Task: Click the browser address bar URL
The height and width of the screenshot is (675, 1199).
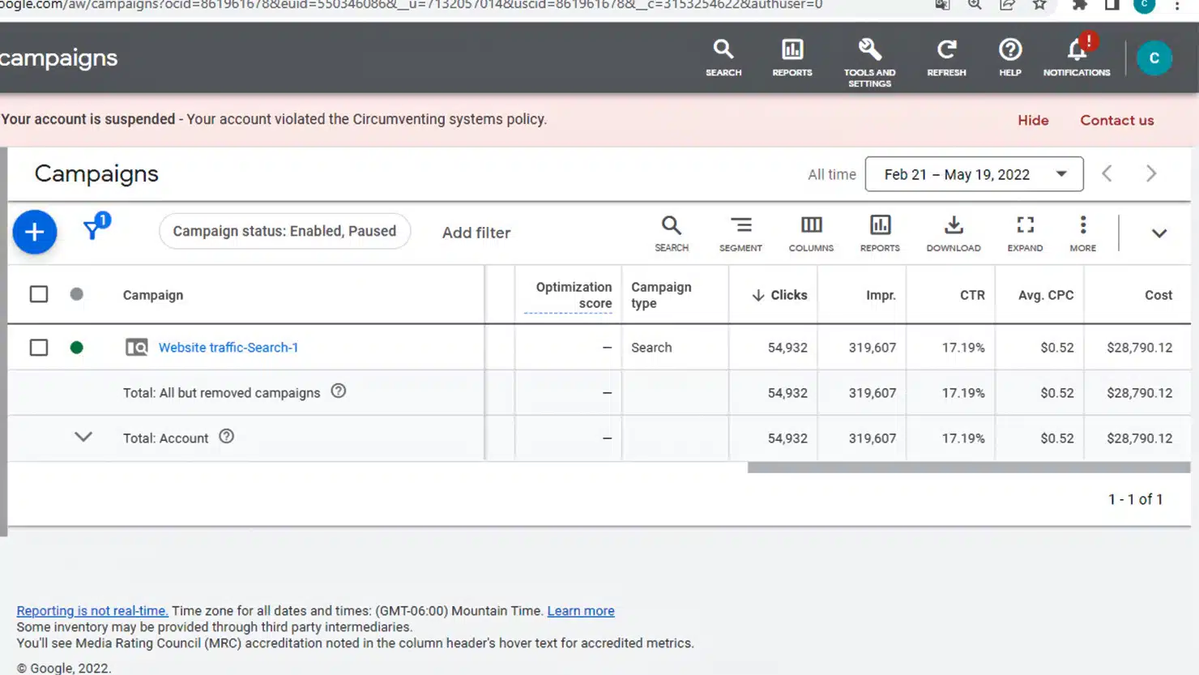Action: 411,5
